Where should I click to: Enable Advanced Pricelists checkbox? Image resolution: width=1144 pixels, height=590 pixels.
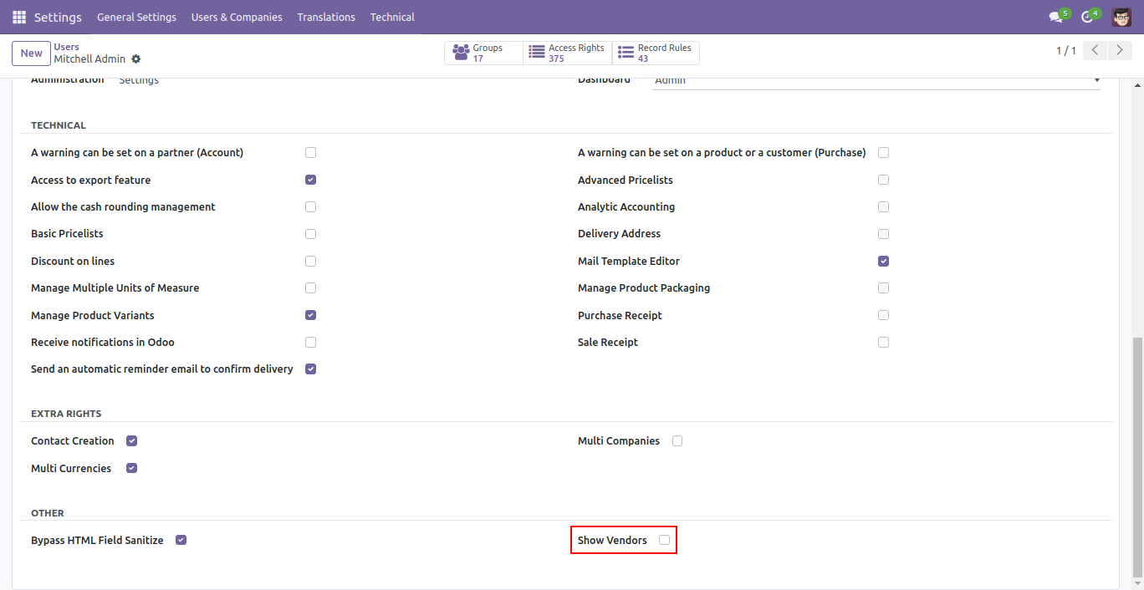884,180
